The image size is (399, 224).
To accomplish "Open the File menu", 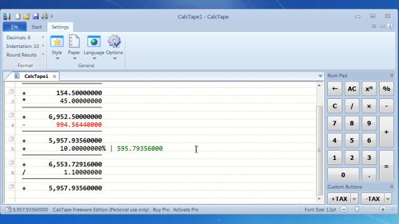I will [x=14, y=27].
